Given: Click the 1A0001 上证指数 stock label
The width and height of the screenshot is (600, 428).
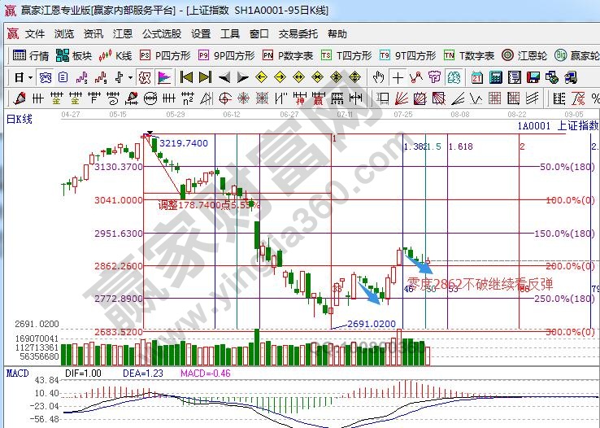Looking at the screenshot, I should 558,126.
